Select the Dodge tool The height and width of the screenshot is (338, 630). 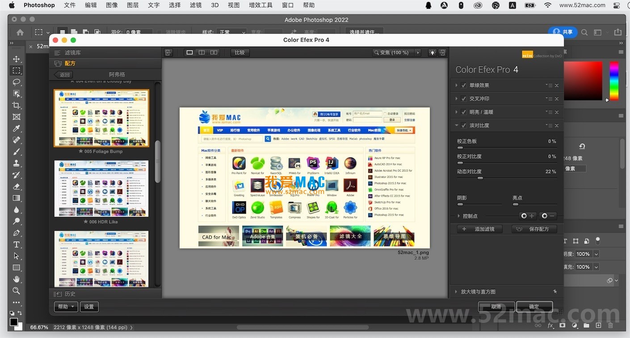(x=17, y=221)
